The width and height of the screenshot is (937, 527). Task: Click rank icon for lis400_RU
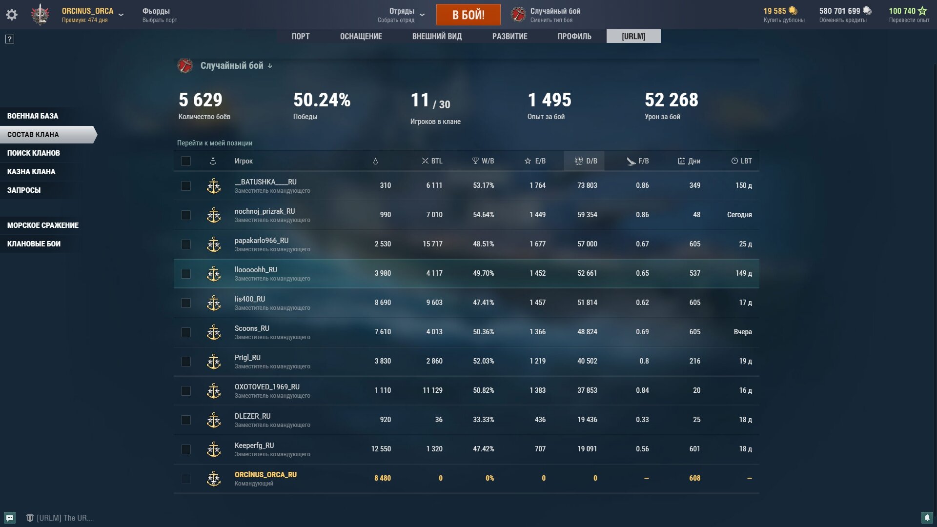[x=214, y=303]
